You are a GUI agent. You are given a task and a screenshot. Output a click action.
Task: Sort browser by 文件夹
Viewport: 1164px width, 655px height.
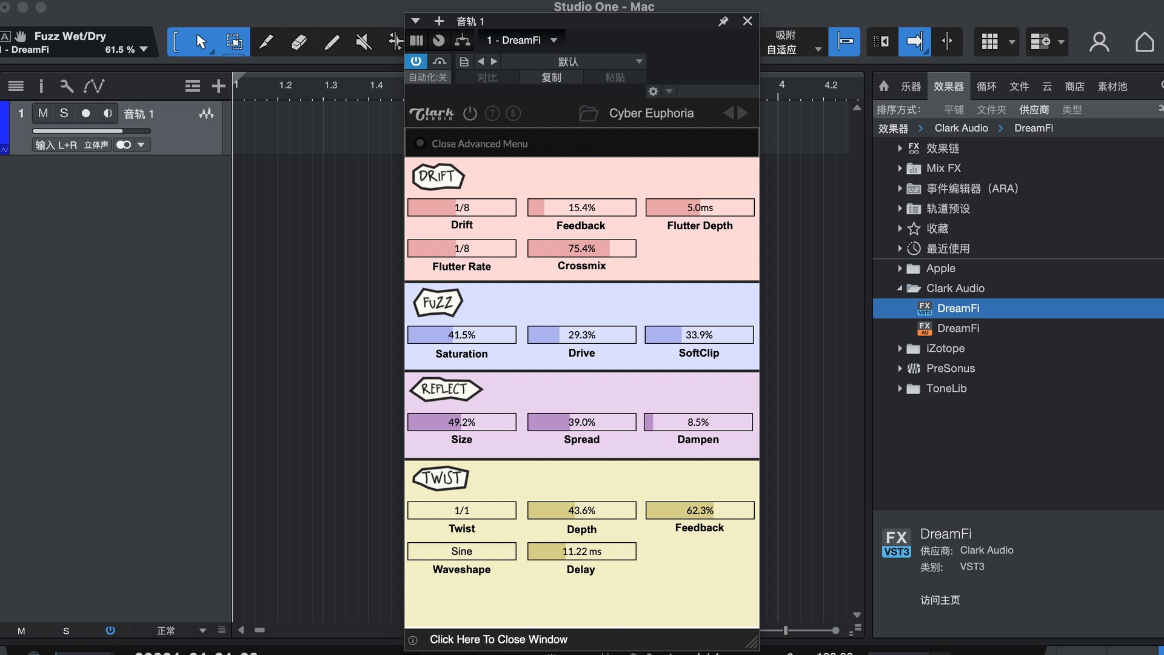tap(991, 110)
